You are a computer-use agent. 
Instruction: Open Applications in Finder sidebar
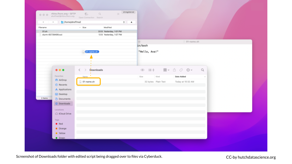[65, 89]
